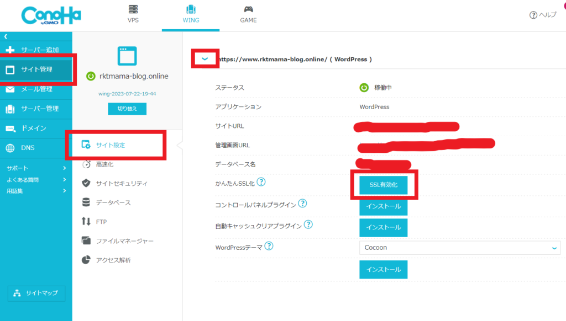Screen dimensions: 566x321
Task: Click the サイトマップ button
Action: (x=36, y=293)
